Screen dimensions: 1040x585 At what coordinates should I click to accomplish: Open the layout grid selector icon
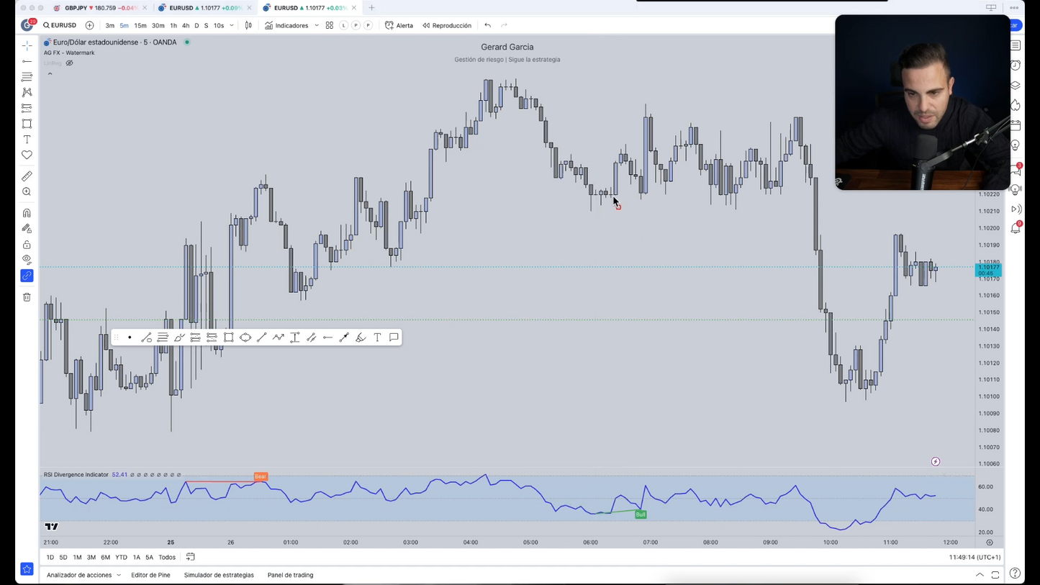point(329,25)
